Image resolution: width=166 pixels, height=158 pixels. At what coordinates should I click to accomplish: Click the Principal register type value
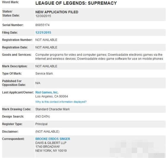(41, 124)
